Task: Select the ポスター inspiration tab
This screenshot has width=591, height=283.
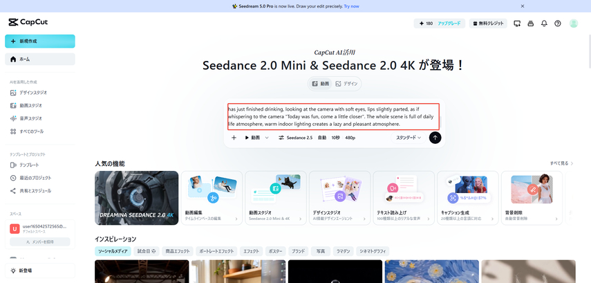Action: [276, 251]
